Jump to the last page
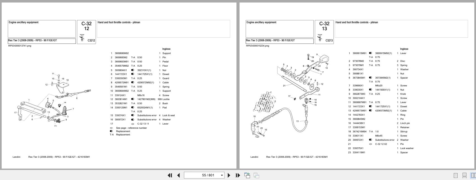Viewport: 476px width, 180px height. pyautogui.click(x=238, y=175)
